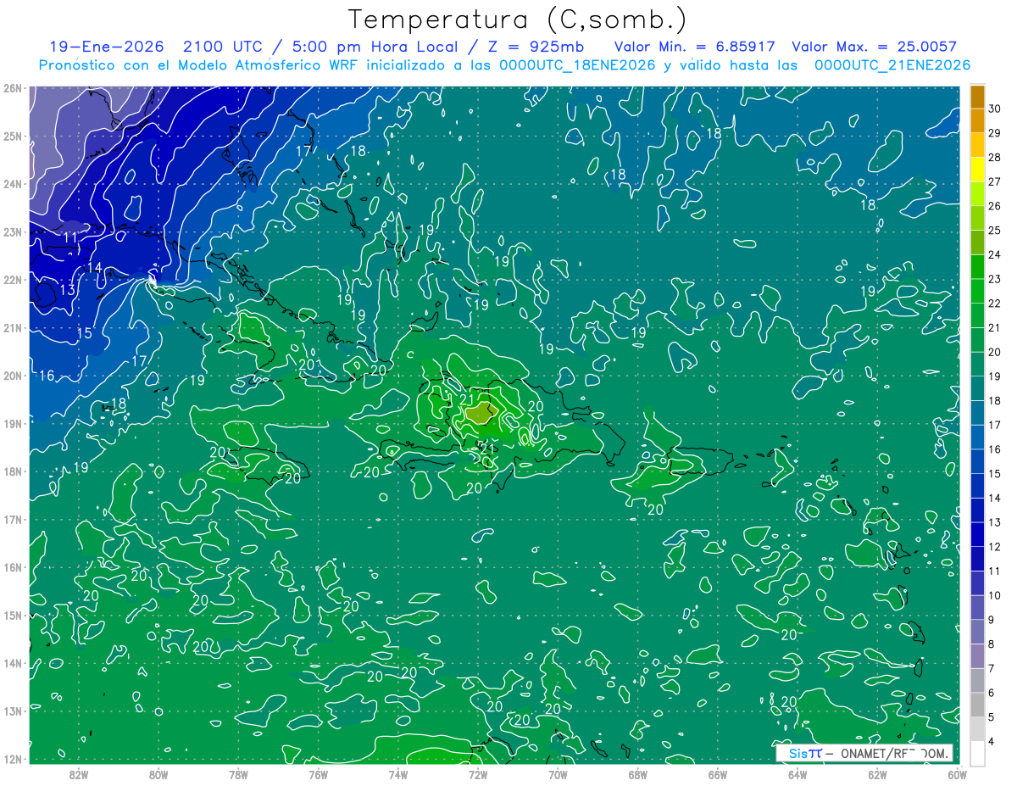Click the "15N" latitude axis label
This screenshot has height=786, width=1017.
[x=12, y=615]
